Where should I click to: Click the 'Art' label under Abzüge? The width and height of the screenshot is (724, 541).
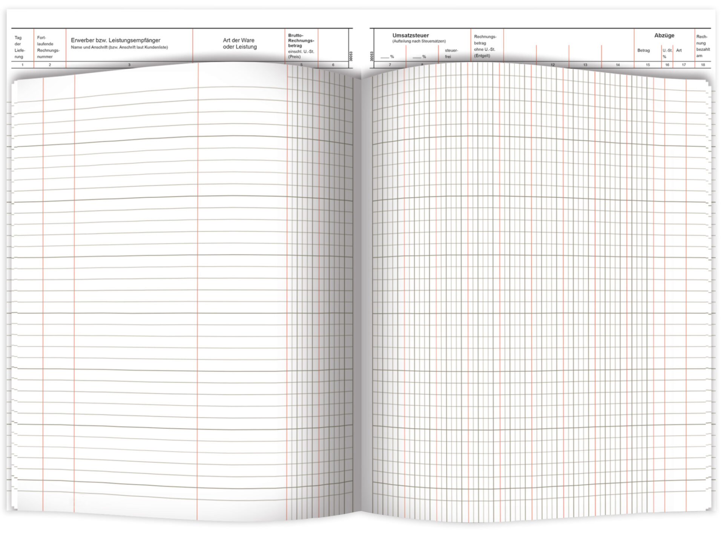click(679, 50)
